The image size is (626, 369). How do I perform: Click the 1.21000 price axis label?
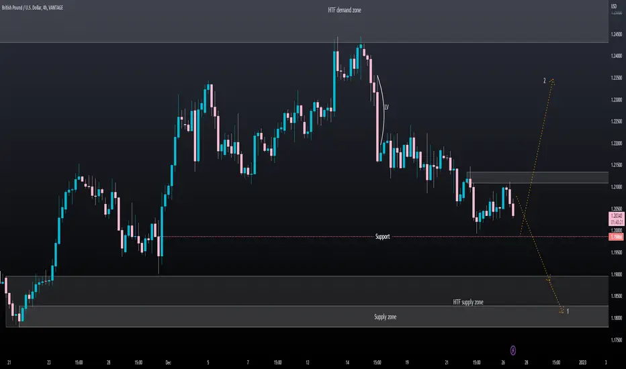pyautogui.click(x=617, y=187)
